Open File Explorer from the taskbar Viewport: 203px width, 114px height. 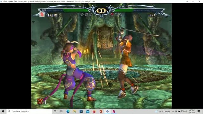click(x=75, y=111)
